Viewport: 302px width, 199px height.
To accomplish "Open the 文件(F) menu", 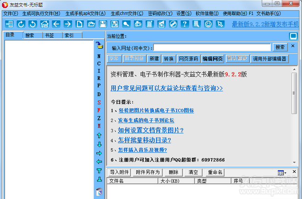I will click(x=11, y=13).
